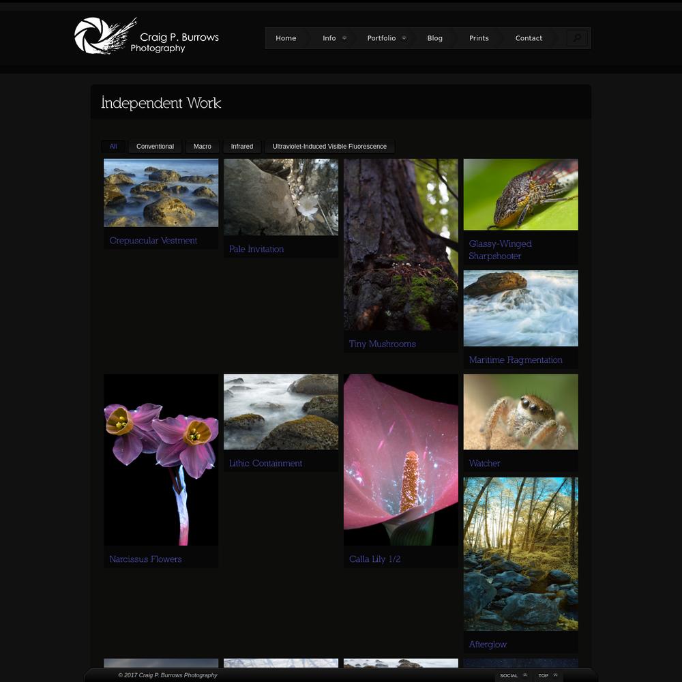Open the Crepuscular Vestment thumbnail
The width and height of the screenshot is (682, 682).
tap(161, 193)
